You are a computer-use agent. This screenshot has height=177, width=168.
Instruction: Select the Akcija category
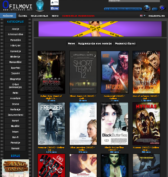(x=16, y=29)
